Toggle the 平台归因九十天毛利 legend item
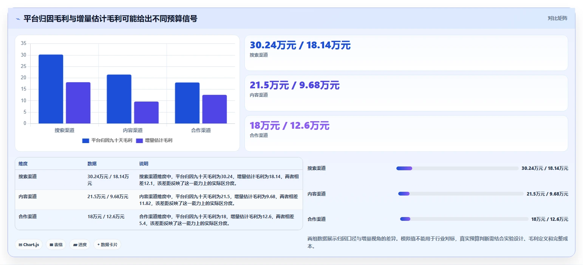 coord(107,140)
